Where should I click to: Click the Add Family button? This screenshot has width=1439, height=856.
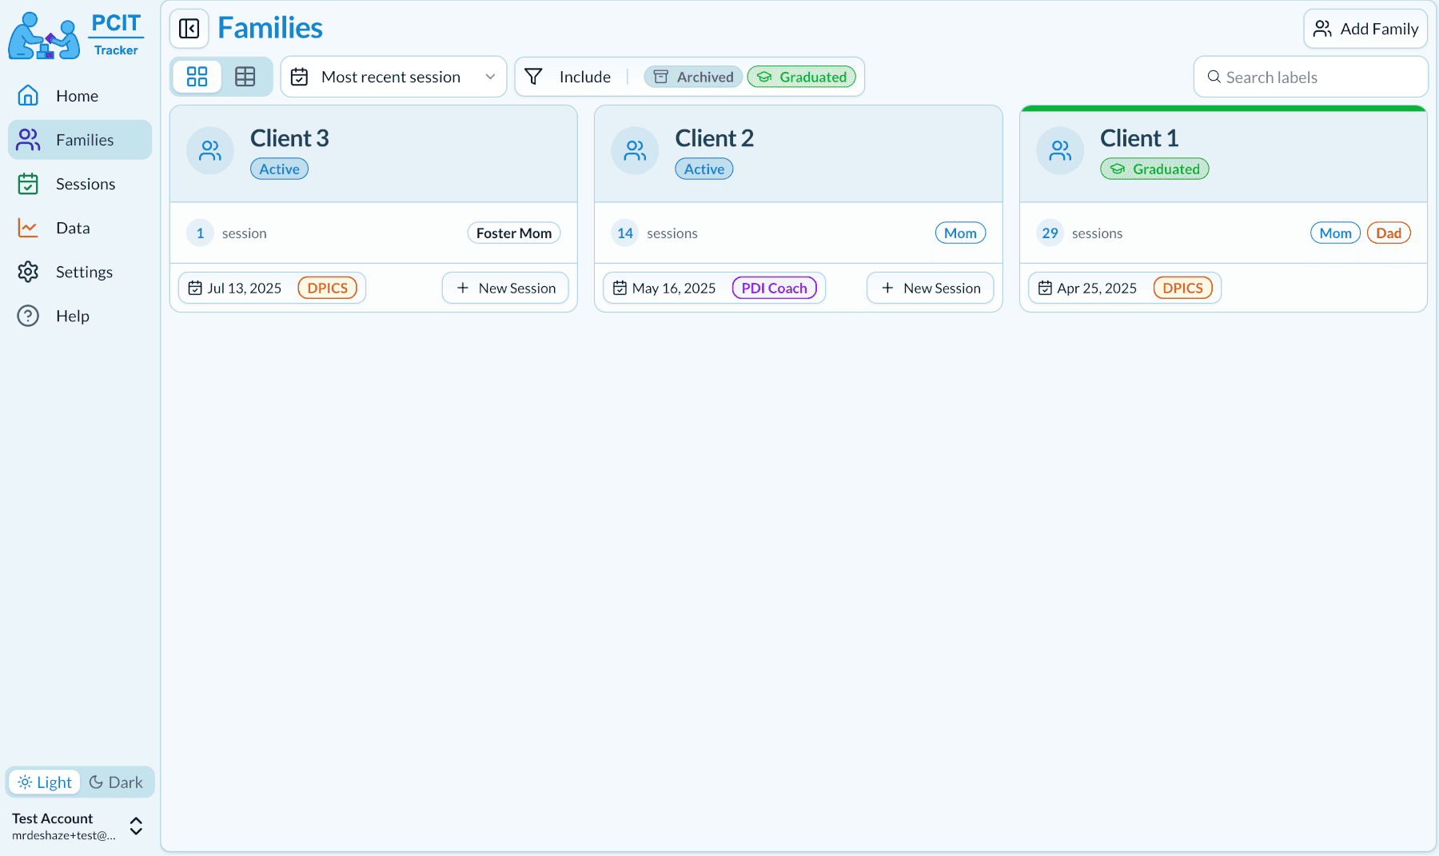pos(1365,29)
